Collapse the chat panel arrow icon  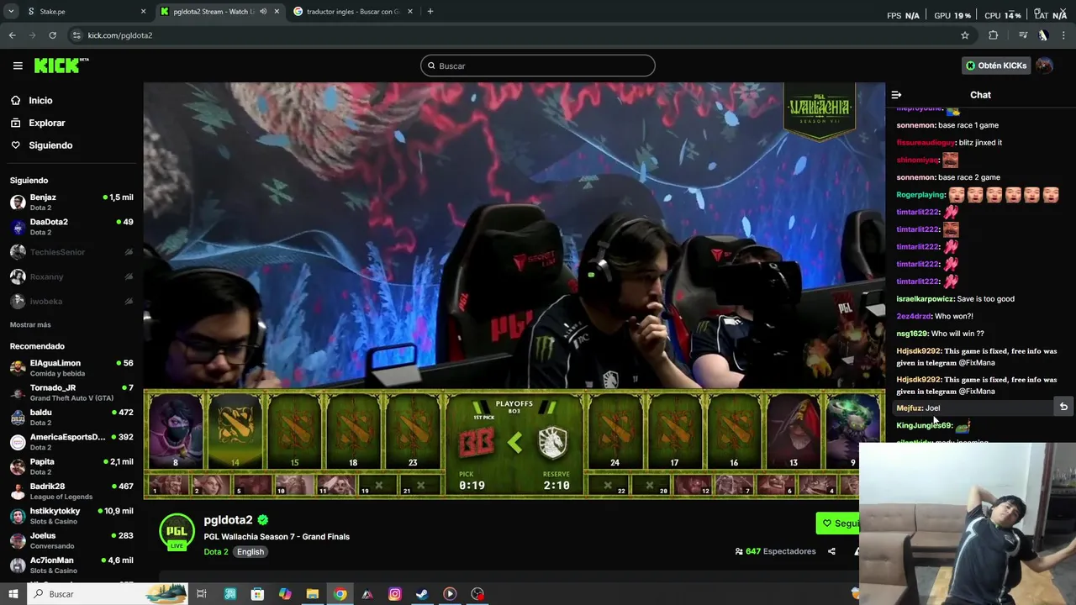point(896,95)
